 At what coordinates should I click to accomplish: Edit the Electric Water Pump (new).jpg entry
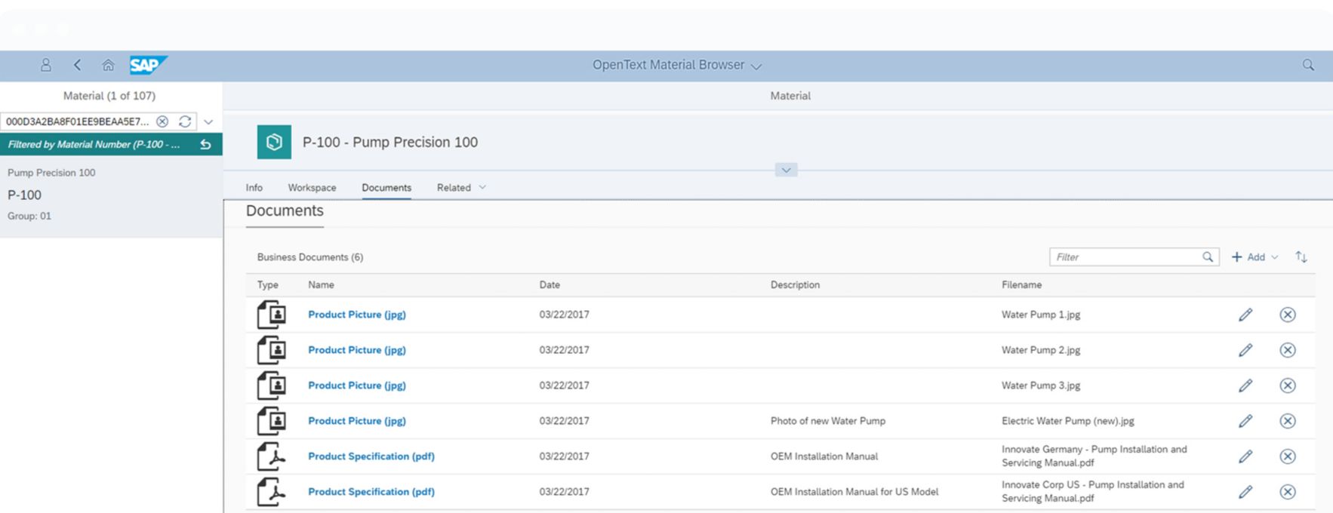coord(1245,421)
